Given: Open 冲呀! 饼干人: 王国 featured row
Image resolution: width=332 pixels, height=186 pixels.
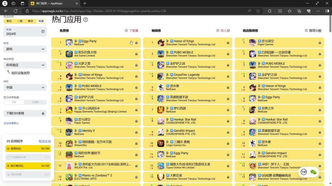Looking at the screenshot, I should pyautogui.click(x=279, y=166).
